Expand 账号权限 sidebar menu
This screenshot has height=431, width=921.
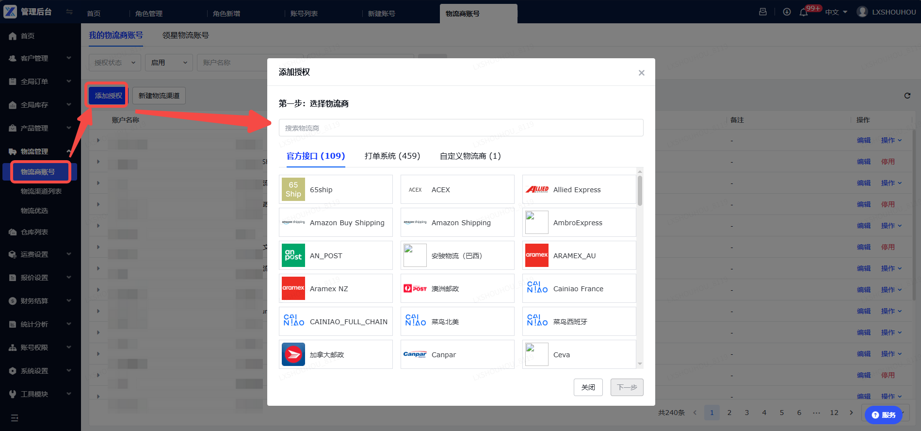(40, 348)
